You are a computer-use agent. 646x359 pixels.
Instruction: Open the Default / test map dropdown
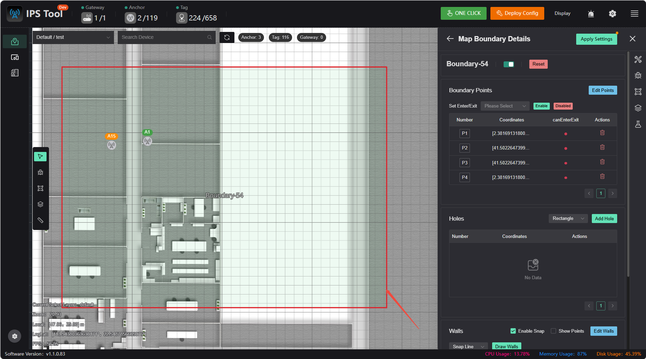point(73,37)
